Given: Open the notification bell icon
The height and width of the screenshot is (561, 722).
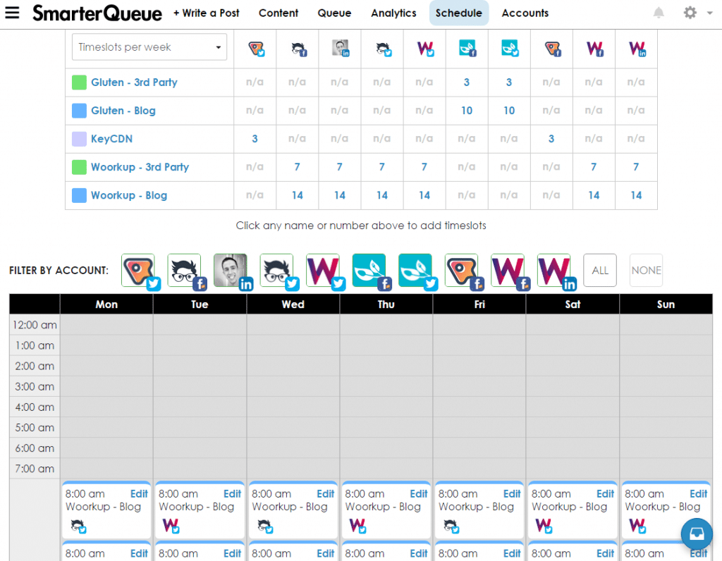Looking at the screenshot, I should tap(659, 12).
